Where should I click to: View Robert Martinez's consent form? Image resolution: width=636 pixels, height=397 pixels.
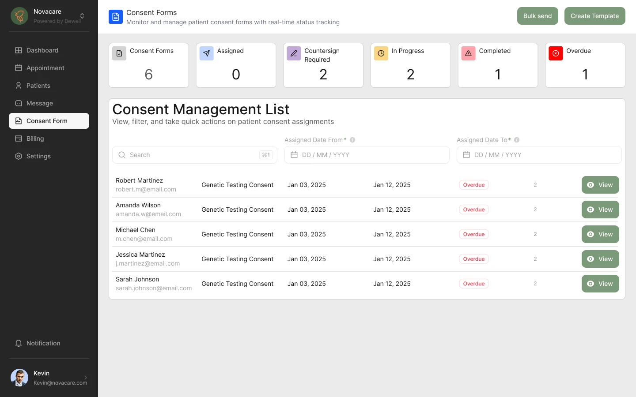600,185
